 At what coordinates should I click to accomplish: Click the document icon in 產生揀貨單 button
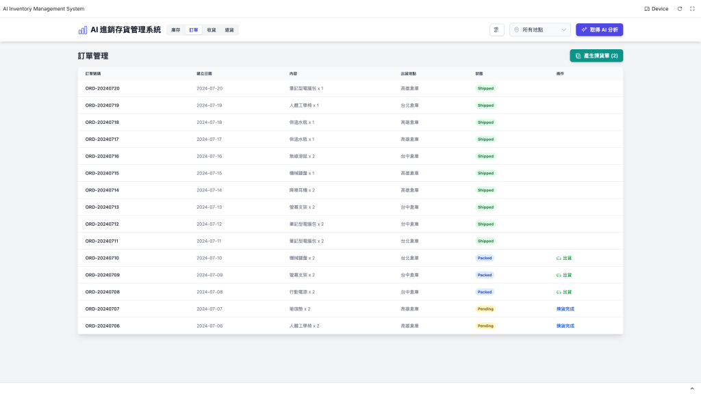point(578,56)
